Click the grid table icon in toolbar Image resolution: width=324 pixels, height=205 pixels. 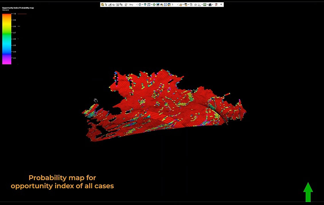click(117, 5)
